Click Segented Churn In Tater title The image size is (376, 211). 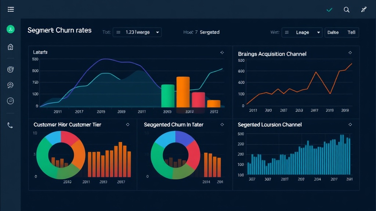point(174,125)
